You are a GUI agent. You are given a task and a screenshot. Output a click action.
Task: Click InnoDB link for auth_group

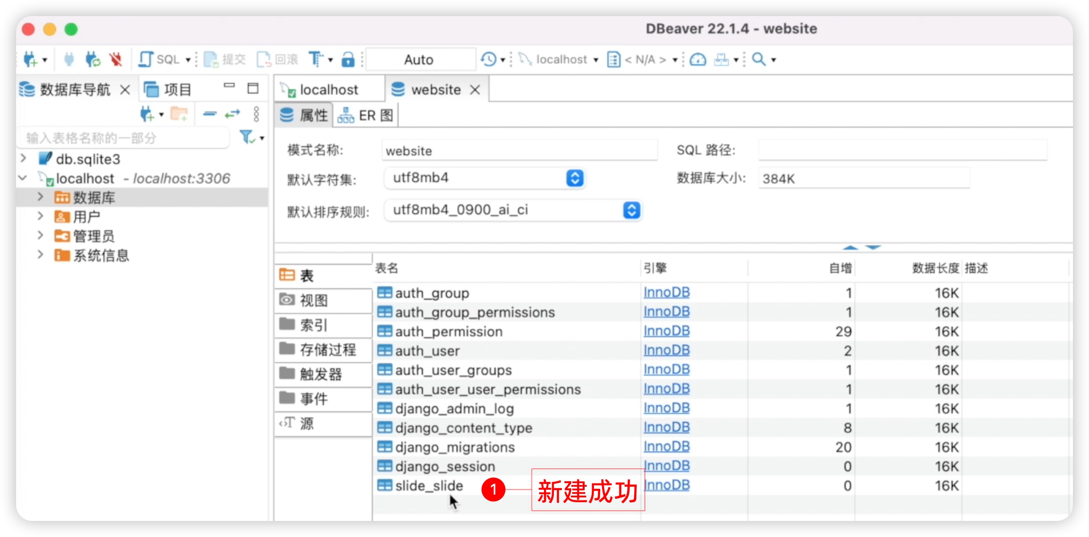667,293
